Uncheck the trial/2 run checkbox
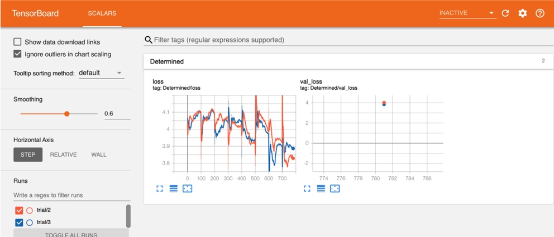This screenshot has width=554, height=237. point(19,211)
